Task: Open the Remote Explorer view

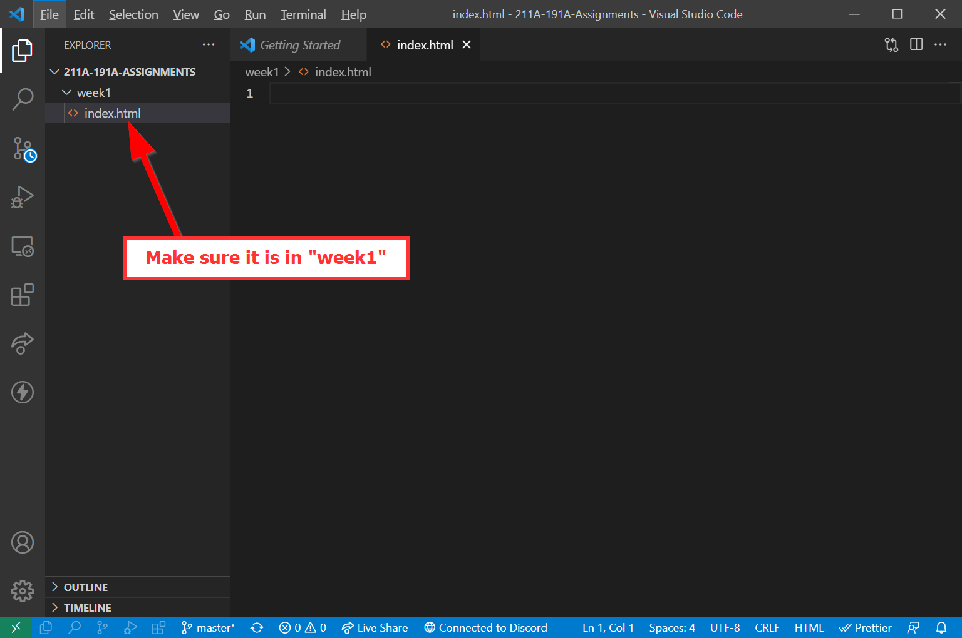Action: click(23, 246)
